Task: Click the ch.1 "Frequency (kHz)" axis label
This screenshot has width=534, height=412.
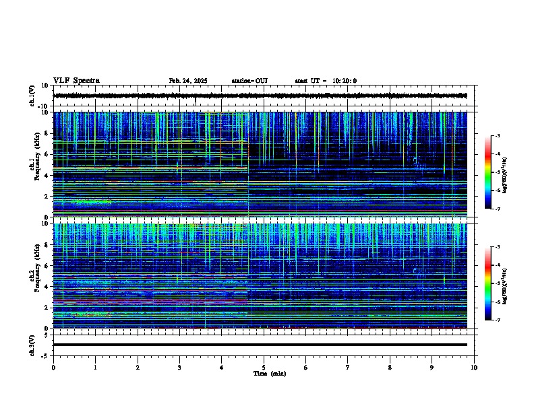Action: click(x=37, y=156)
